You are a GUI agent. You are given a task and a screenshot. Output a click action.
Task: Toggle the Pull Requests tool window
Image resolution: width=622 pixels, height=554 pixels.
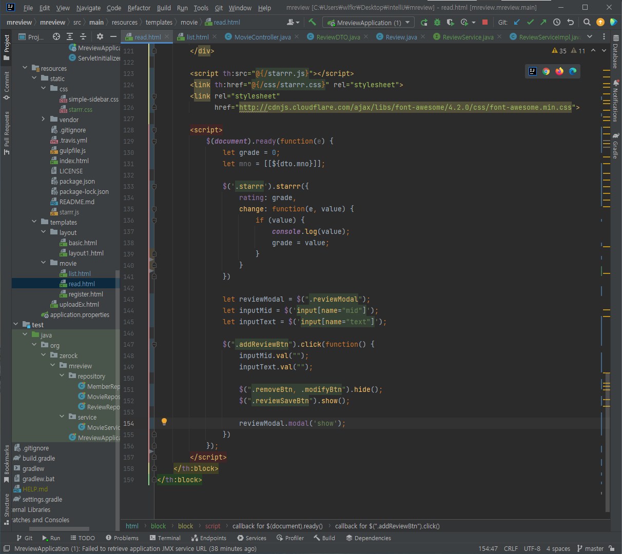pyautogui.click(x=7, y=133)
